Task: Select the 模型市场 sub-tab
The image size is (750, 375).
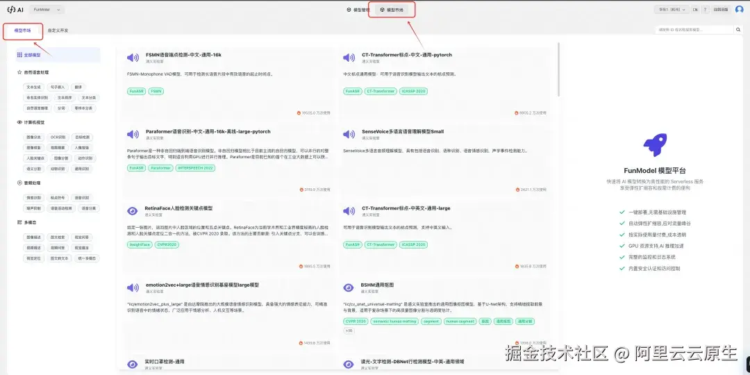Action: point(22,30)
